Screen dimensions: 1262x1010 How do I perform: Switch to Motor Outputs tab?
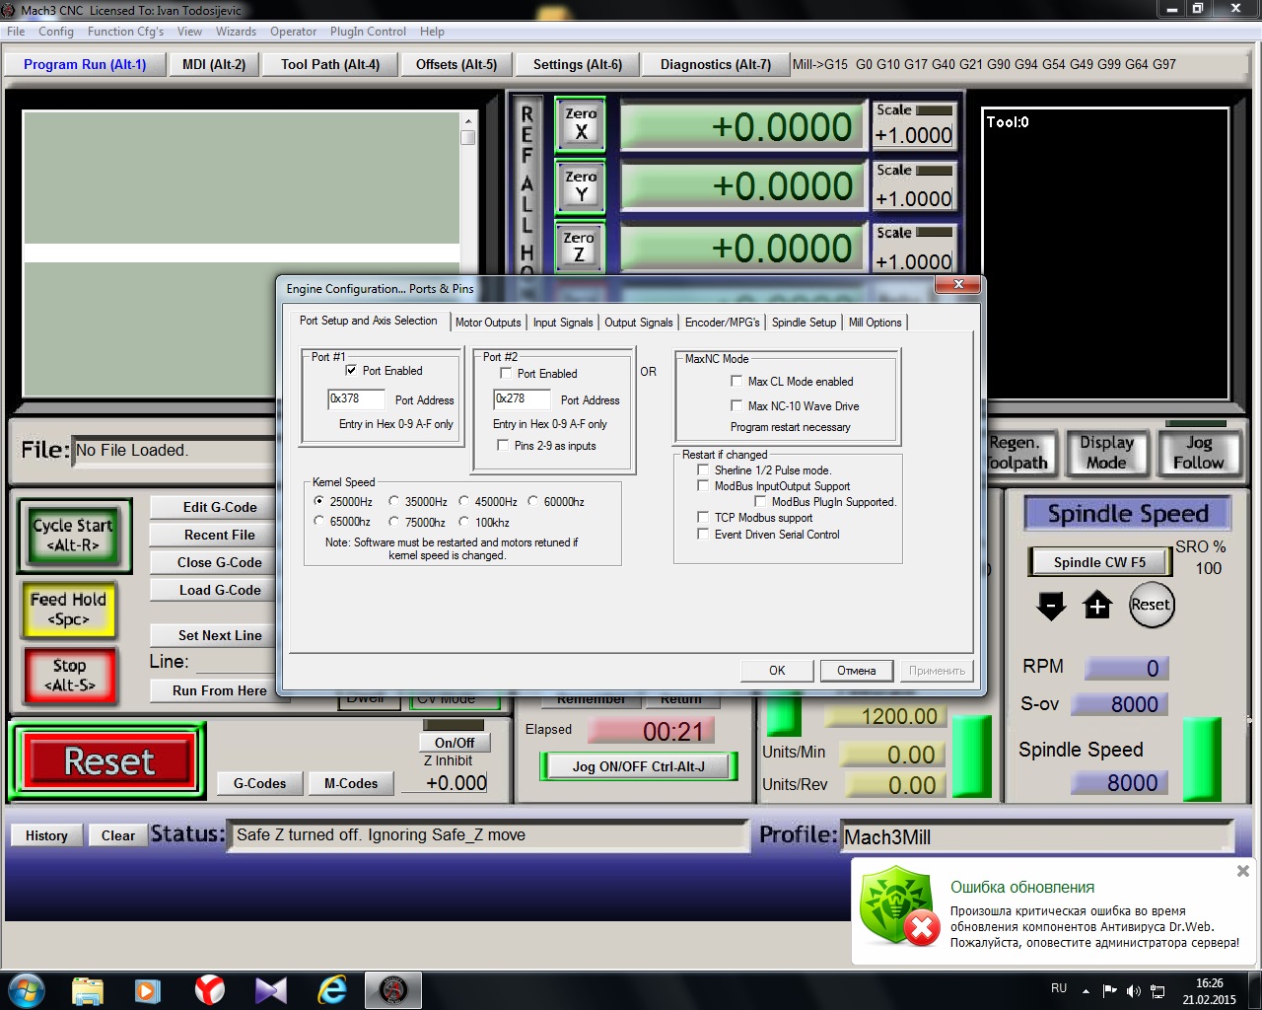coord(488,323)
